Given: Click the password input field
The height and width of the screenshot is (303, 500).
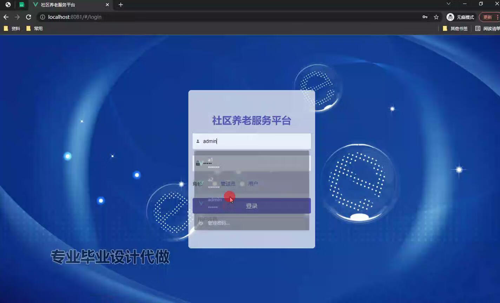Looking at the screenshot, I should click(x=252, y=163).
